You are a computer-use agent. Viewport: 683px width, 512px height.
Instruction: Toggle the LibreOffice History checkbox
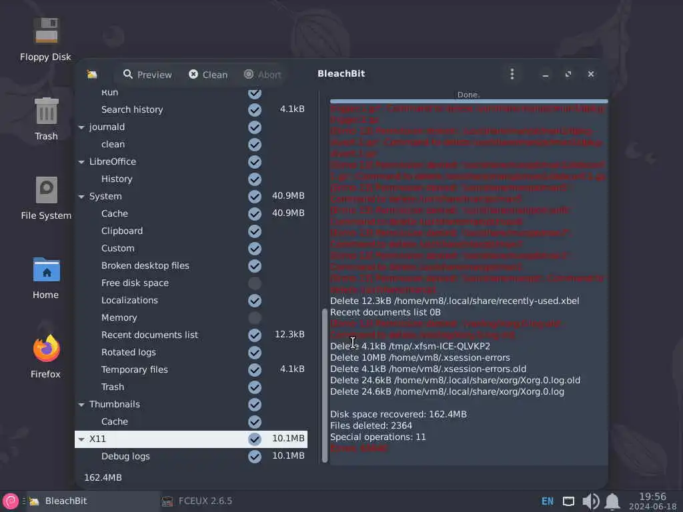click(255, 179)
